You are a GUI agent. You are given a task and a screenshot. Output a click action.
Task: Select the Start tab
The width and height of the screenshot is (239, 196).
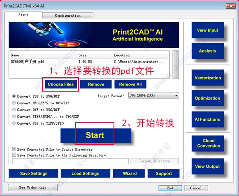tap(24, 15)
